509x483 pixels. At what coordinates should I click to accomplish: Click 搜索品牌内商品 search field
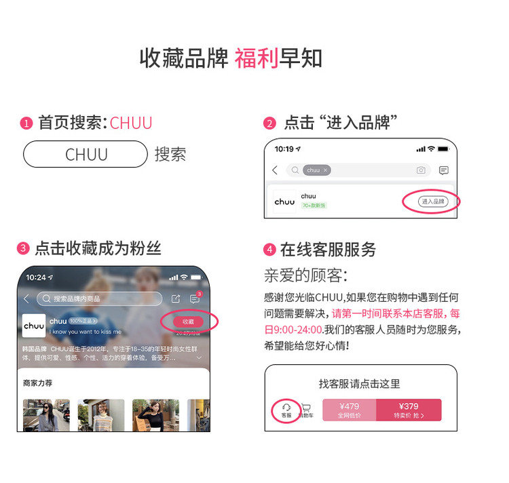pos(99,298)
